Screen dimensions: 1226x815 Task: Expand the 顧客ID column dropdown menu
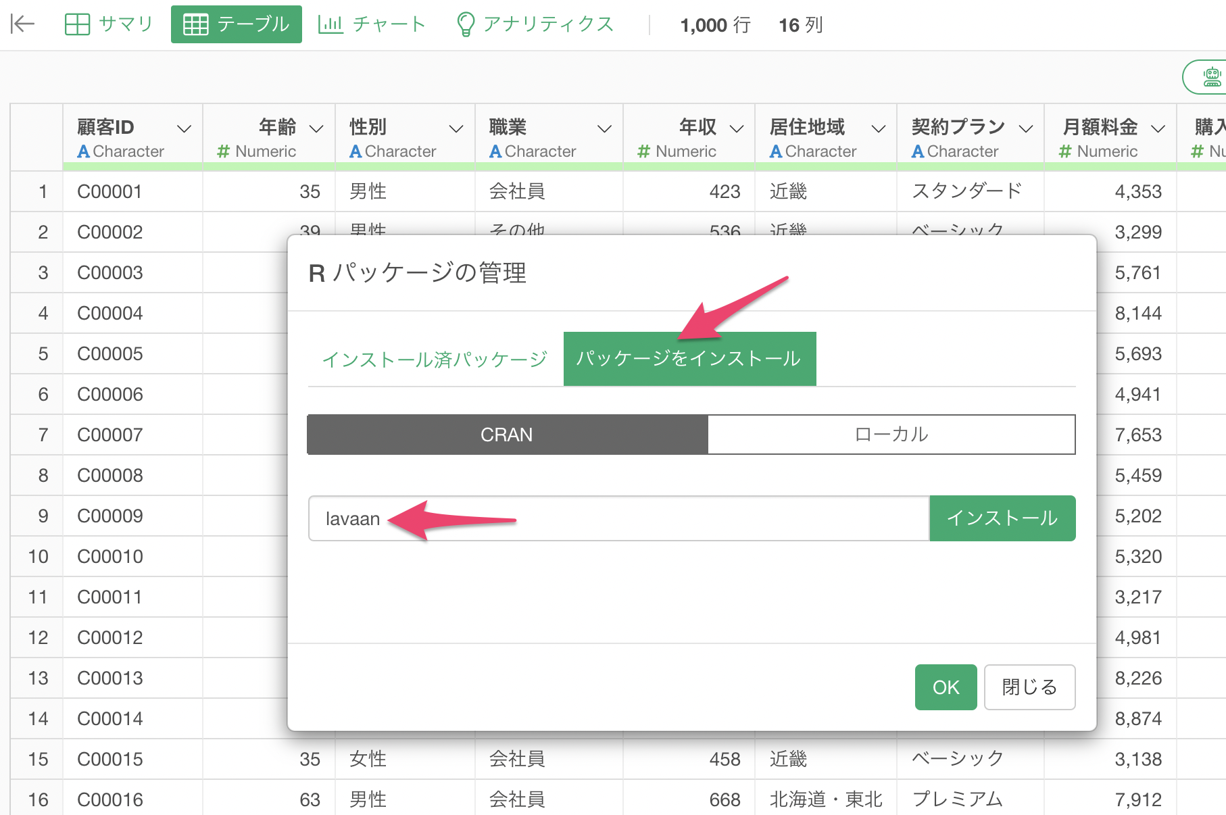(x=184, y=128)
